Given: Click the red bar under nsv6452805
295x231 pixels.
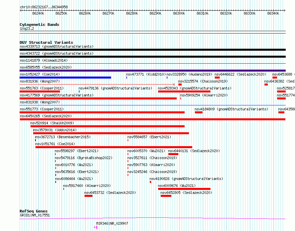Looking at the screenshot, I should (x=166, y=196).
